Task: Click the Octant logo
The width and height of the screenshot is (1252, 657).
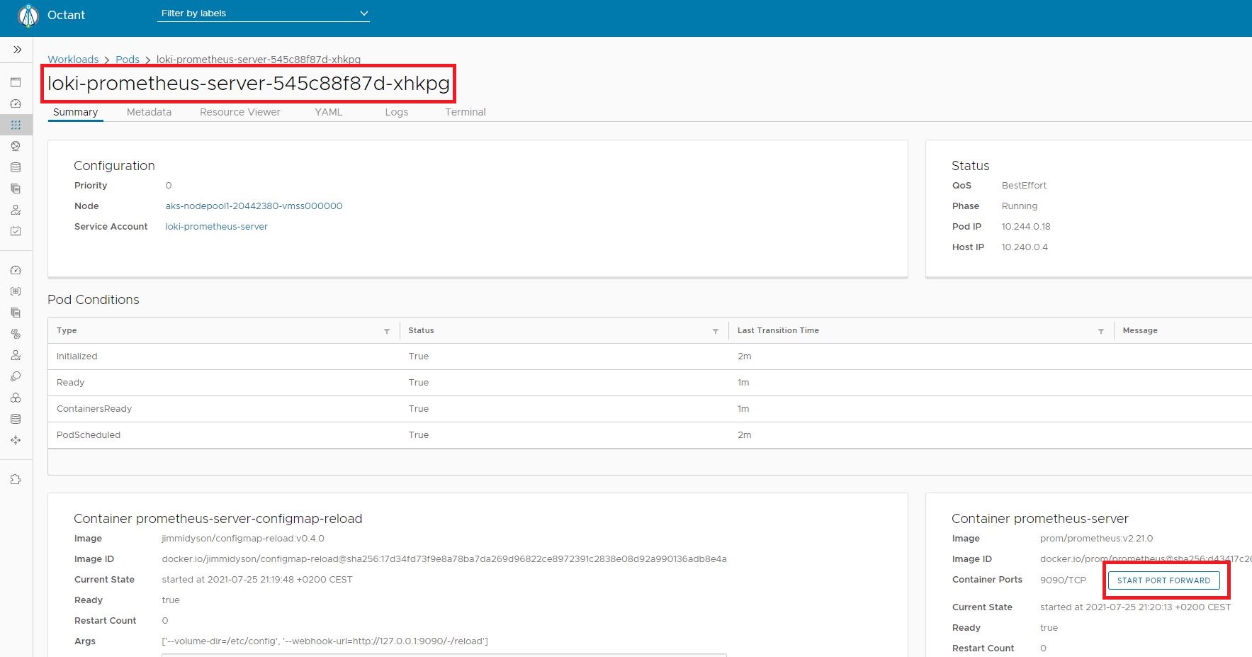Action: (x=27, y=15)
